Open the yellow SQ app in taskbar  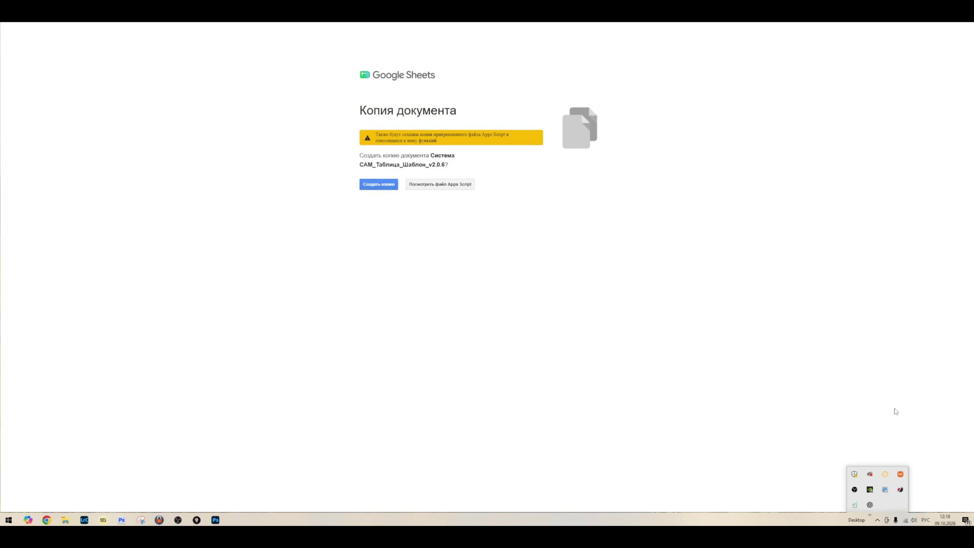pyautogui.click(x=103, y=520)
